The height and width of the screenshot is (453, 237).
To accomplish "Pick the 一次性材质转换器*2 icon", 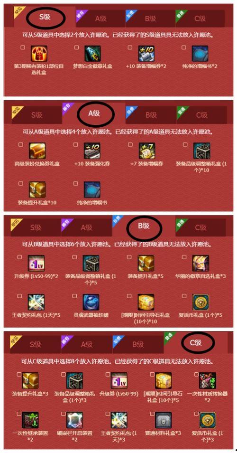I will tap(208, 381).
